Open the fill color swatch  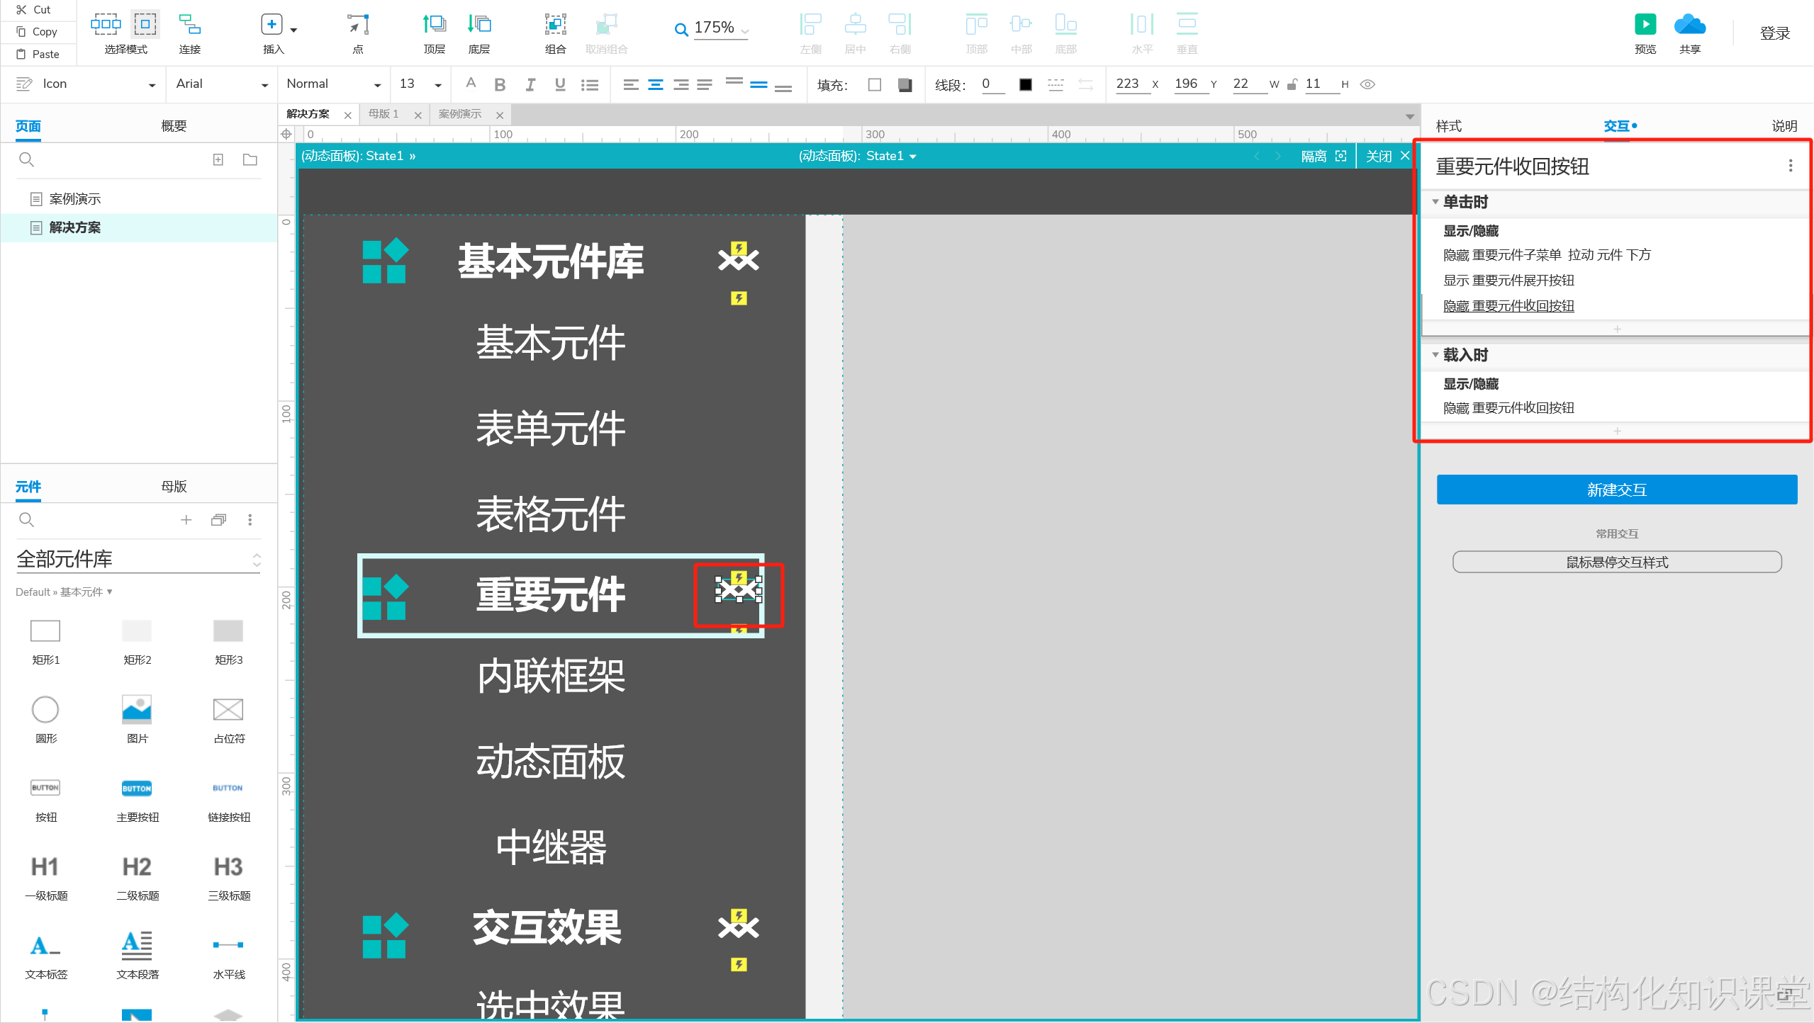click(x=874, y=84)
